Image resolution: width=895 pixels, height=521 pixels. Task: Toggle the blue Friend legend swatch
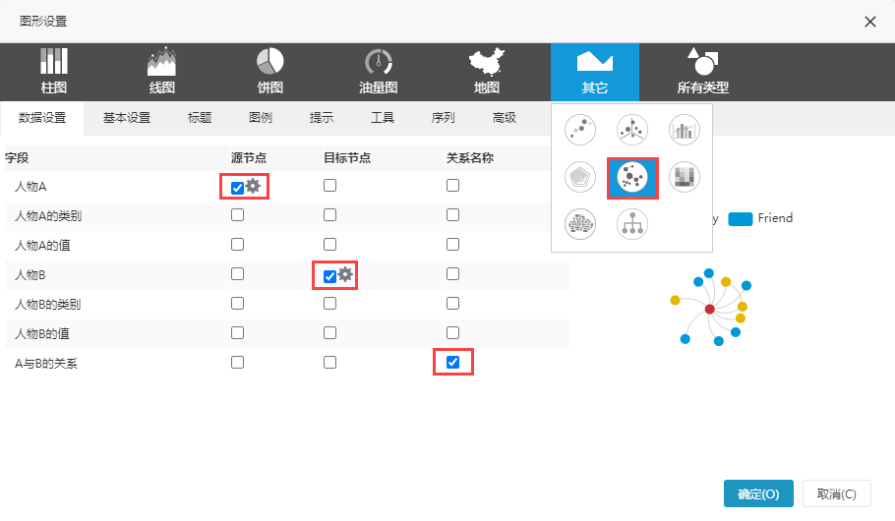click(741, 219)
